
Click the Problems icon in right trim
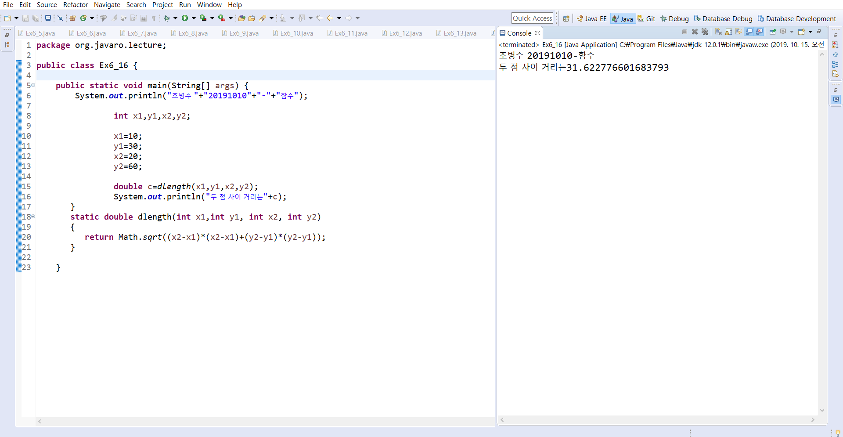[835, 45]
